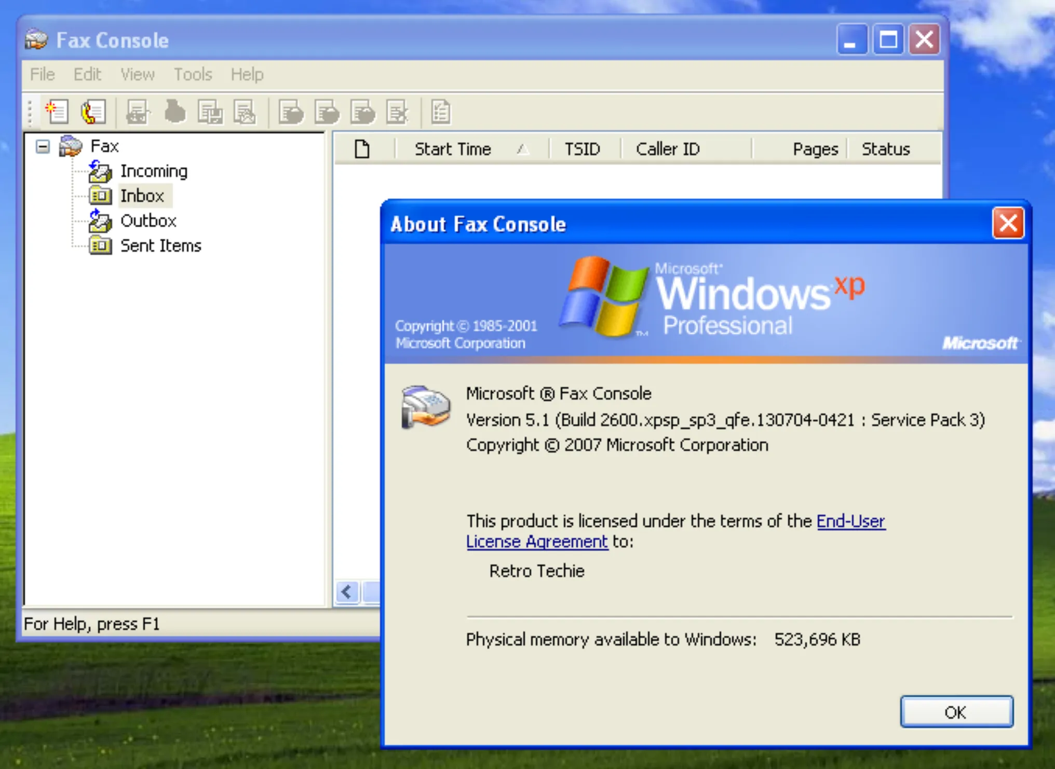Click the Incoming folder icon
This screenshot has height=769, width=1055.
tap(100, 172)
